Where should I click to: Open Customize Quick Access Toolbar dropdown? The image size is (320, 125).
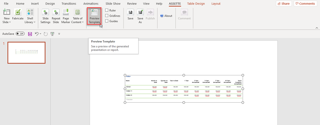pos(59,34)
